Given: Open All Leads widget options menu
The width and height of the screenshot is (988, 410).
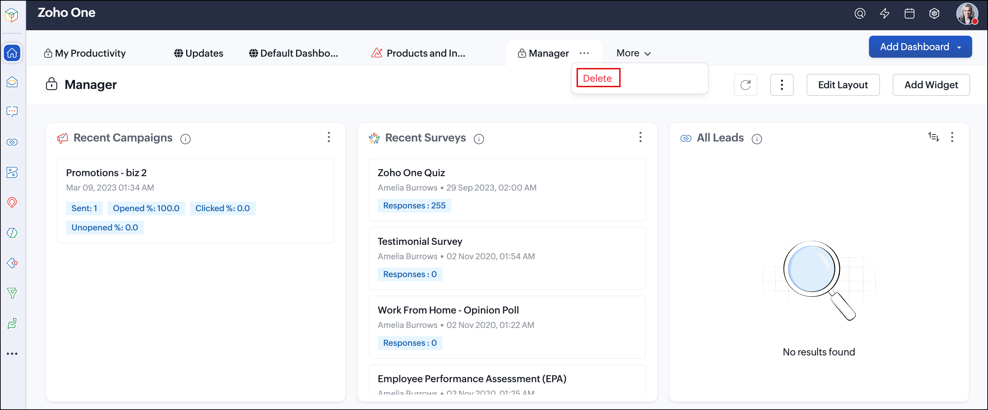Looking at the screenshot, I should point(952,137).
